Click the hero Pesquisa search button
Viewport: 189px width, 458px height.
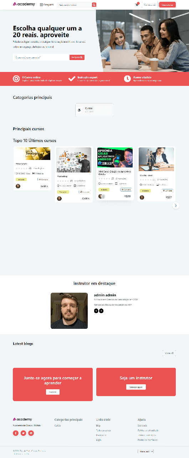coord(77,57)
